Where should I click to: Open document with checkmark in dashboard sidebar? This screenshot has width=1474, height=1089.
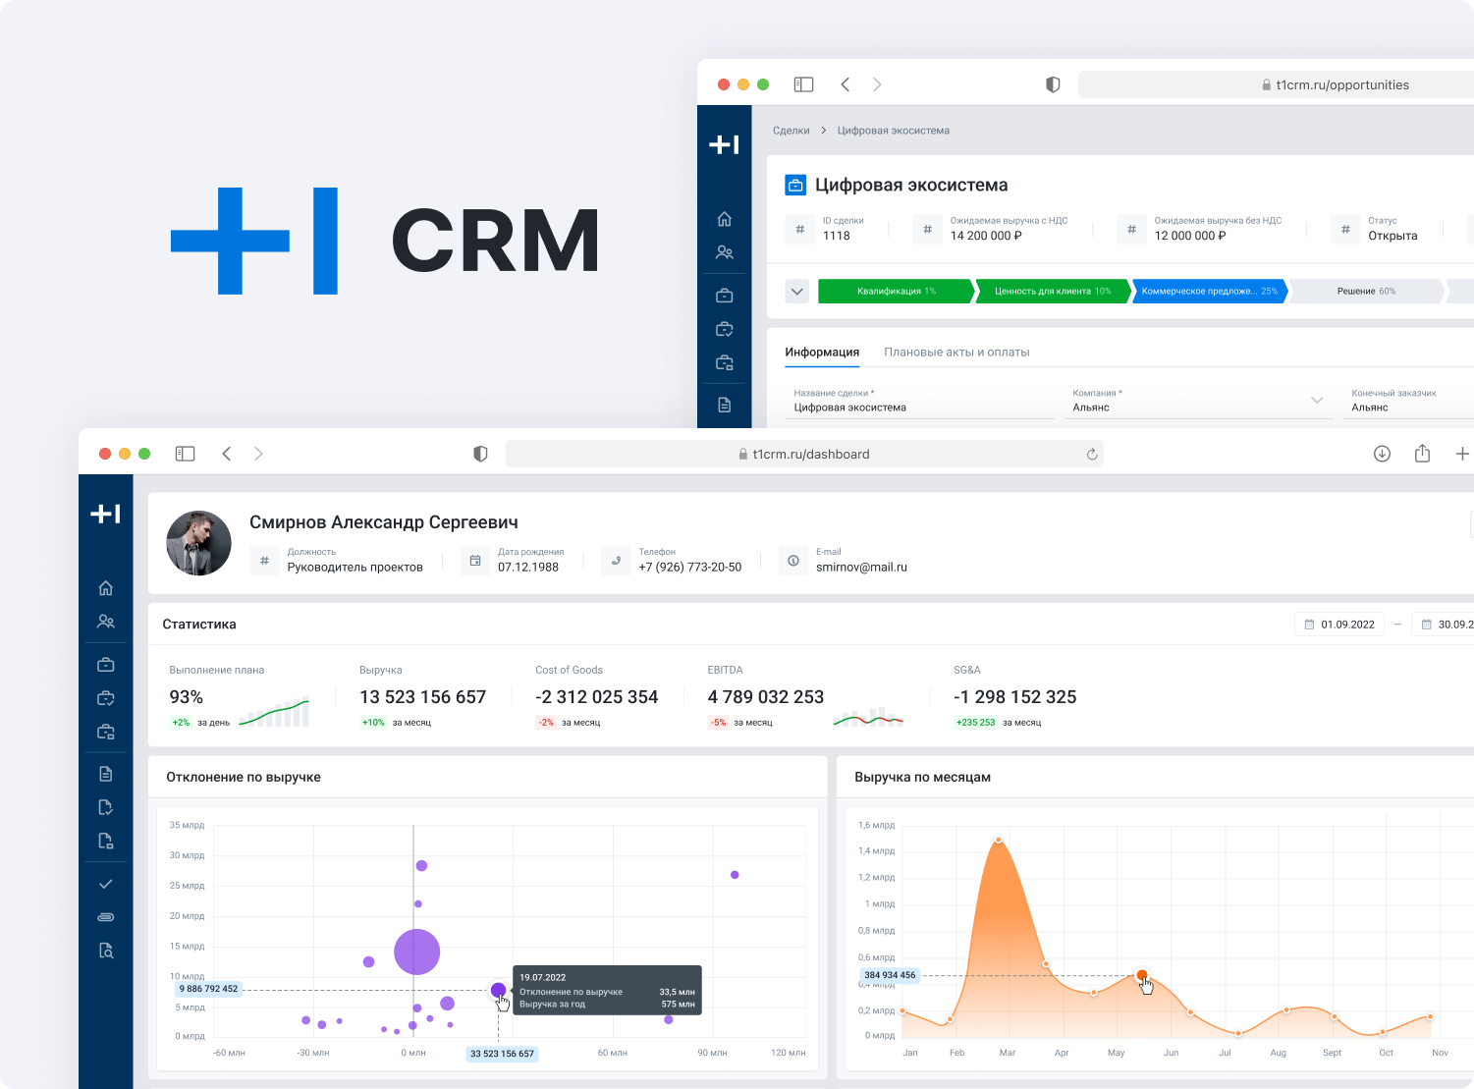click(106, 807)
